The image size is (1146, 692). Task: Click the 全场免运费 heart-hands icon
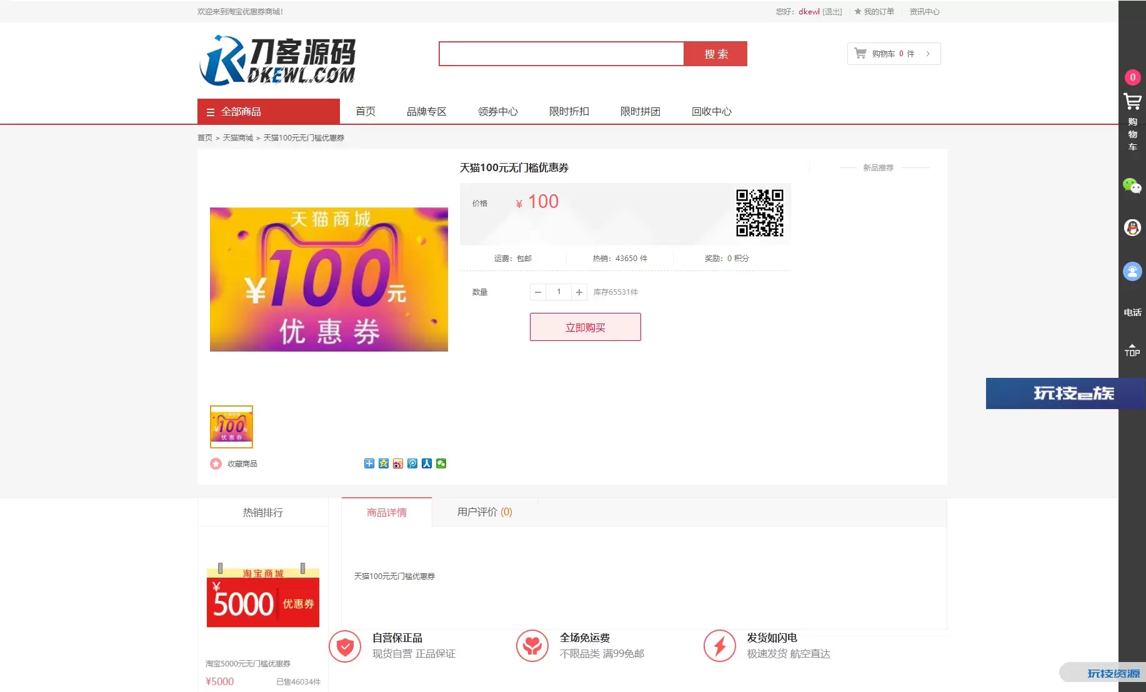pyautogui.click(x=532, y=646)
